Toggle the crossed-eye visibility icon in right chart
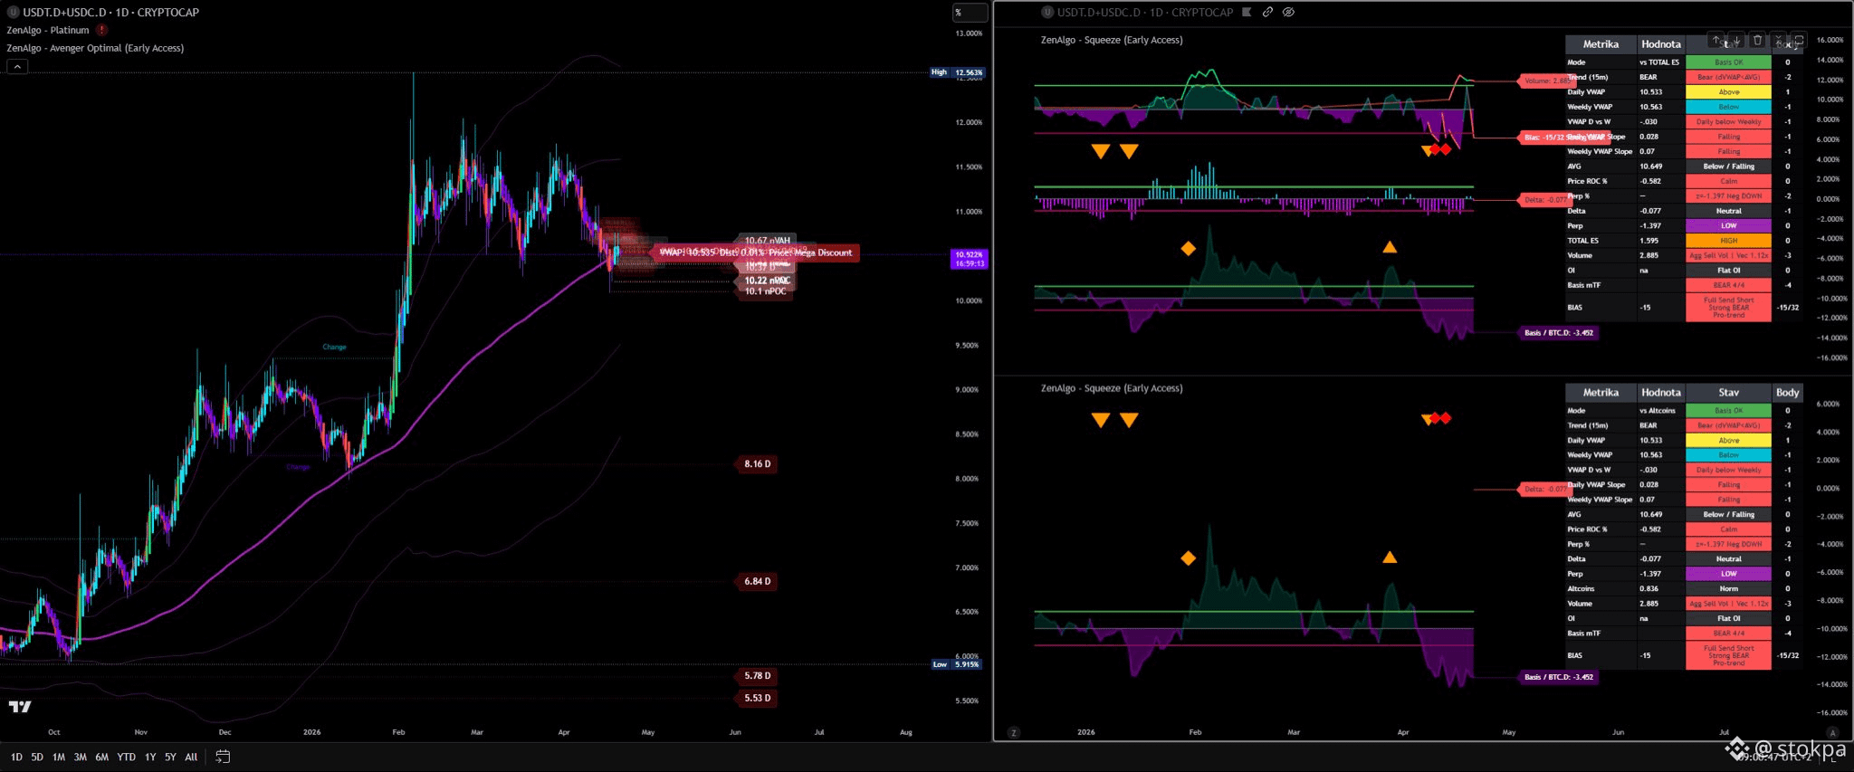This screenshot has width=1854, height=772. pyautogui.click(x=1288, y=13)
